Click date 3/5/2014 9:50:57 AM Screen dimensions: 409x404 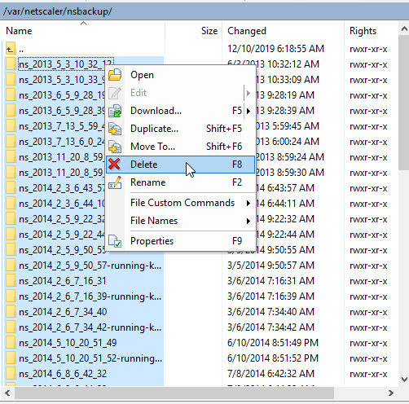pos(270,266)
